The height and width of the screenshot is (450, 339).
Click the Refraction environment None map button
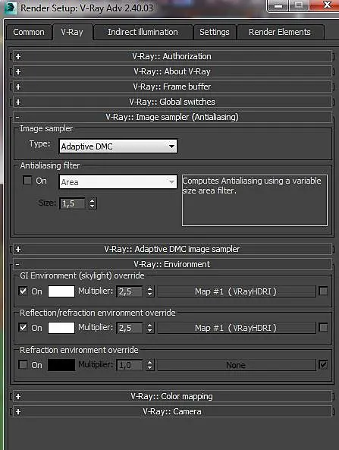pos(237,365)
